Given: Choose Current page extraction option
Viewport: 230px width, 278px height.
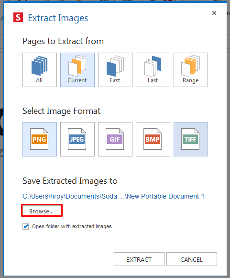Looking at the screenshot, I should click(77, 70).
